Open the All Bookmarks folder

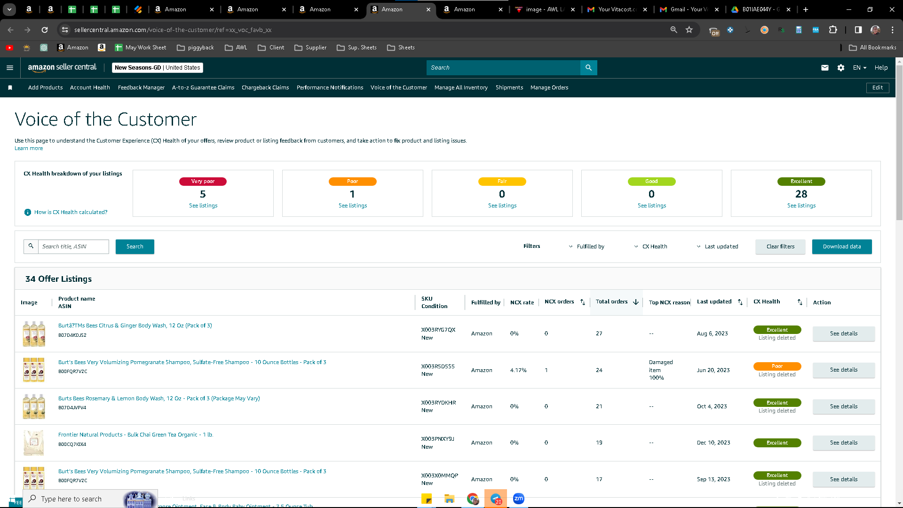872,48
